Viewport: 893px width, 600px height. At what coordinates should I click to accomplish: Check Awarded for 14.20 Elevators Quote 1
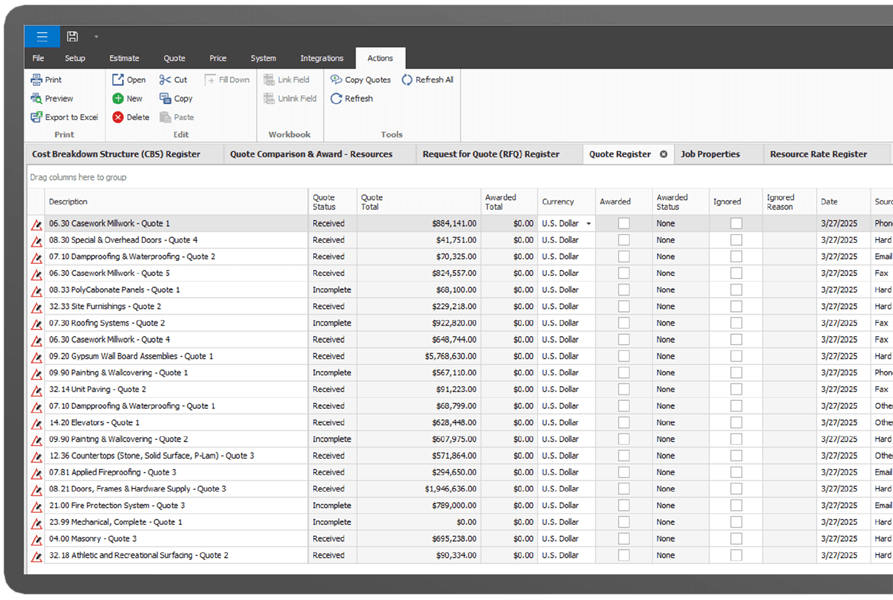point(623,422)
